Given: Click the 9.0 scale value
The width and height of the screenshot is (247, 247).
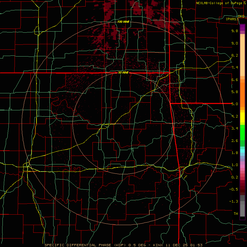Looking at the screenshot, I should pos(235,43).
